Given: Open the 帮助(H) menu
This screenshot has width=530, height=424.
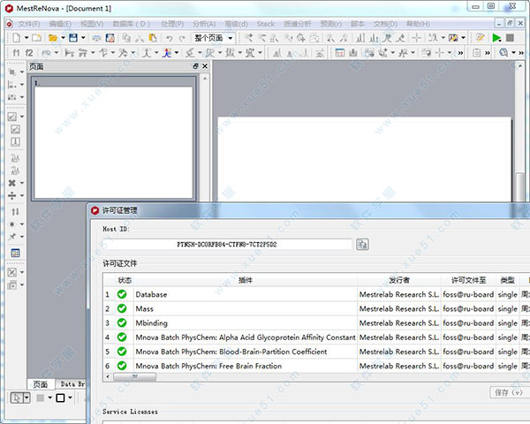Looking at the screenshot, I should point(418,24).
